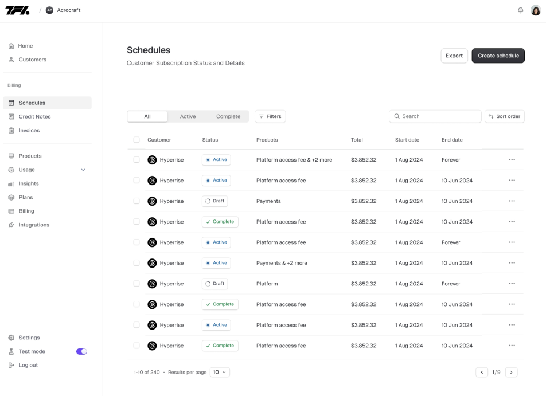Switch to the Active tab

[188, 116]
